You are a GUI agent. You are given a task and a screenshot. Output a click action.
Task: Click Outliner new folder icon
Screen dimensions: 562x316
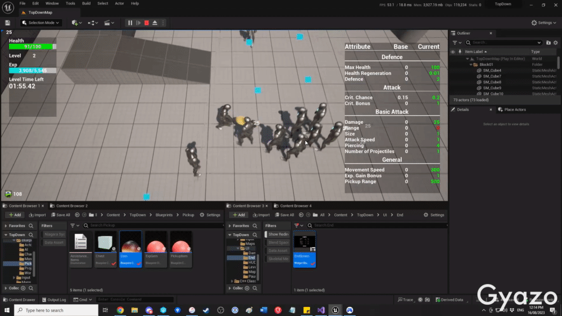click(549, 42)
